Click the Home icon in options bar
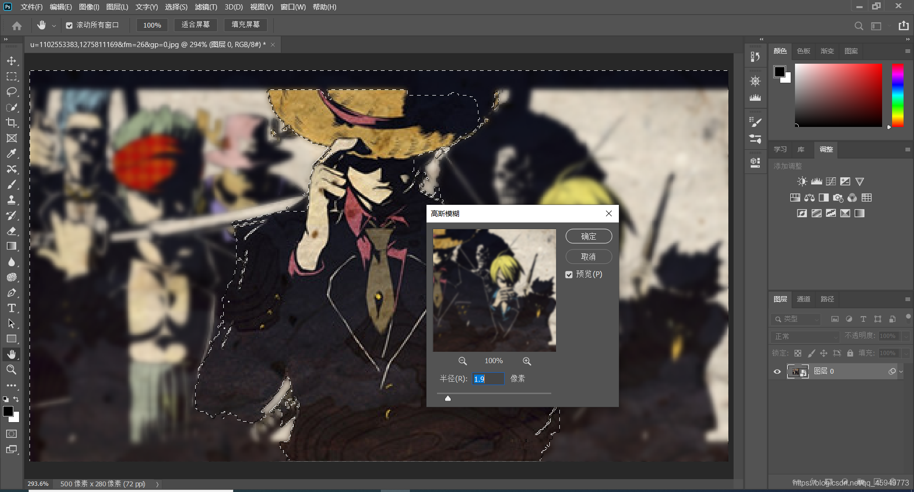This screenshot has width=914, height=492. [17, 26]
